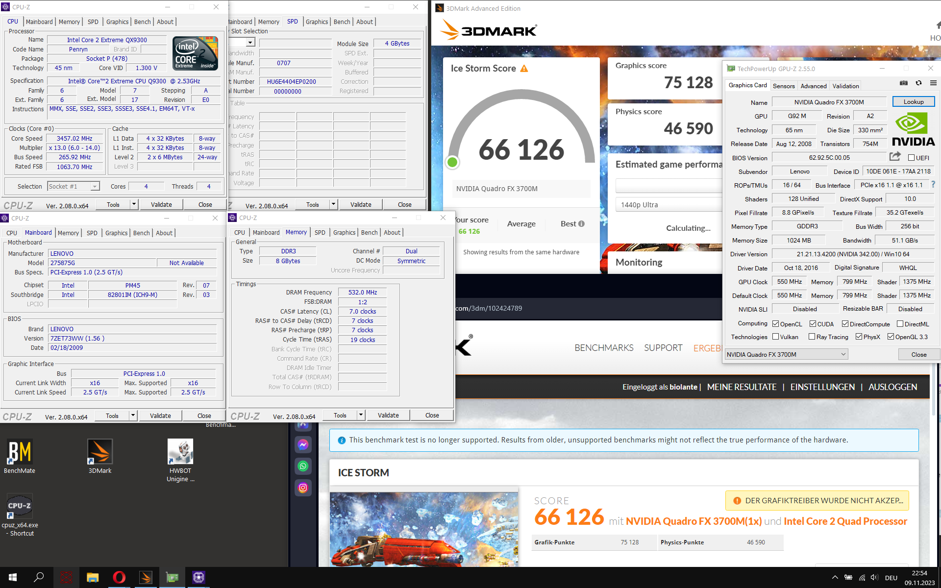Open MEINE RESULTATE link
Screen dimensions: 941x588
pyautogui.click(x=742, y=387)
